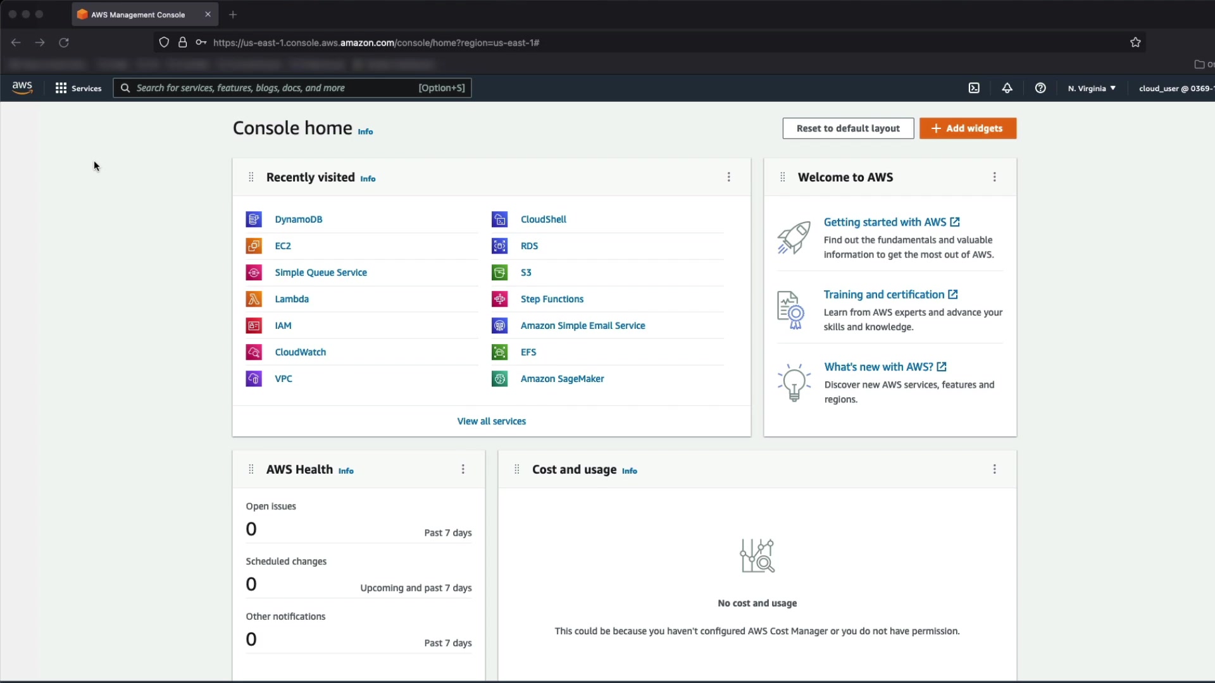
Task: Open Recently visited widget options menu
Action: 728,177
